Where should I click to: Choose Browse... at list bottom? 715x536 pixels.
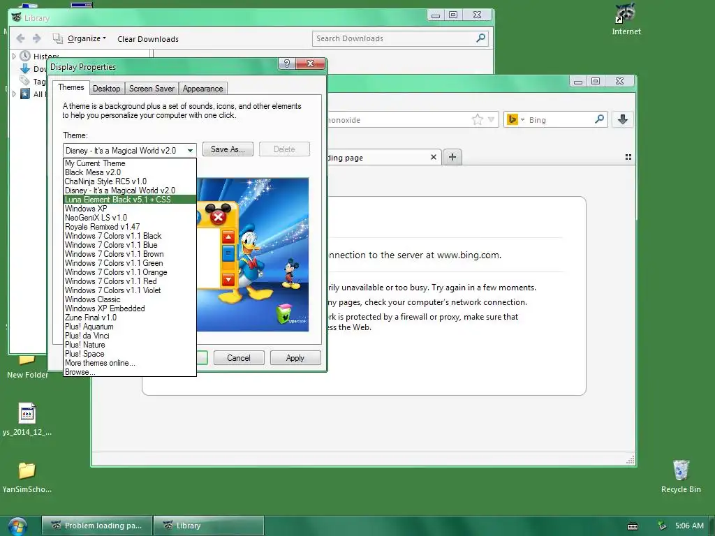point(129,372)
